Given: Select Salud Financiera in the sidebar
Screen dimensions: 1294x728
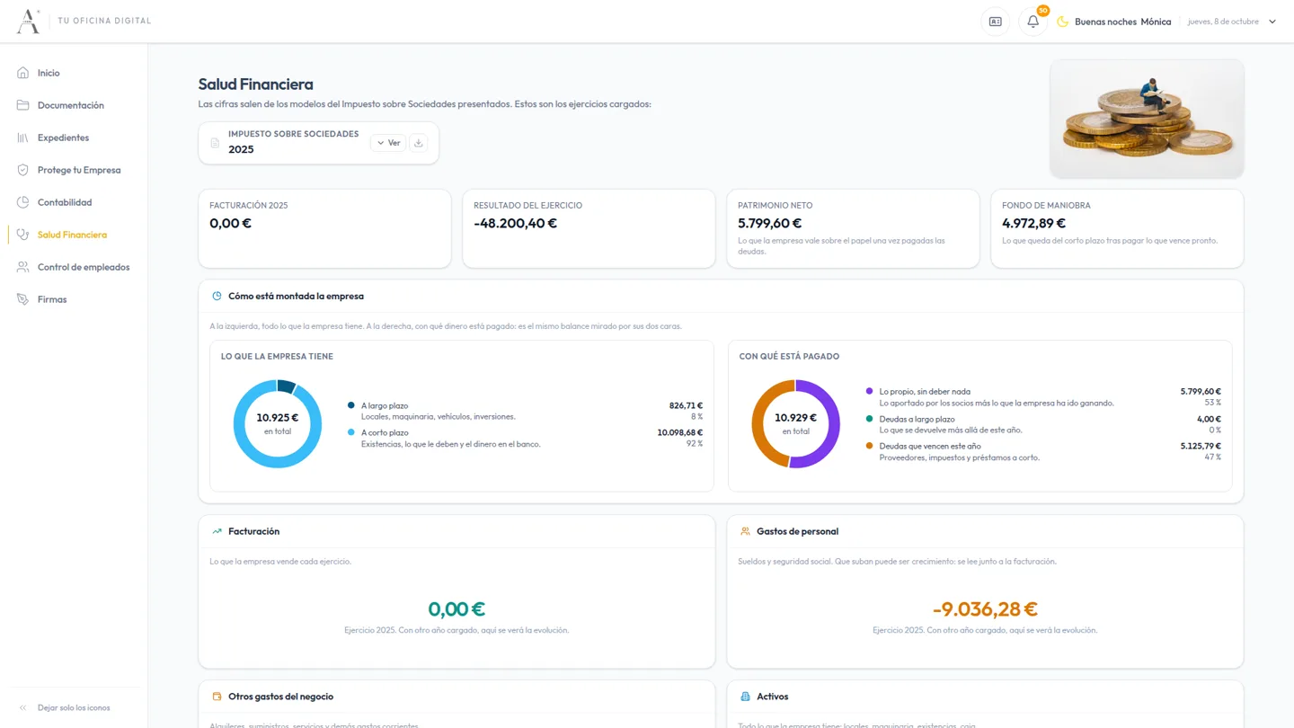Looking at the screenshot, I should point(74,235).
